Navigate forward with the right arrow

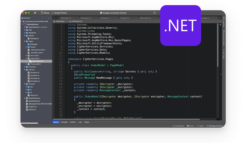tap(58, 18)
